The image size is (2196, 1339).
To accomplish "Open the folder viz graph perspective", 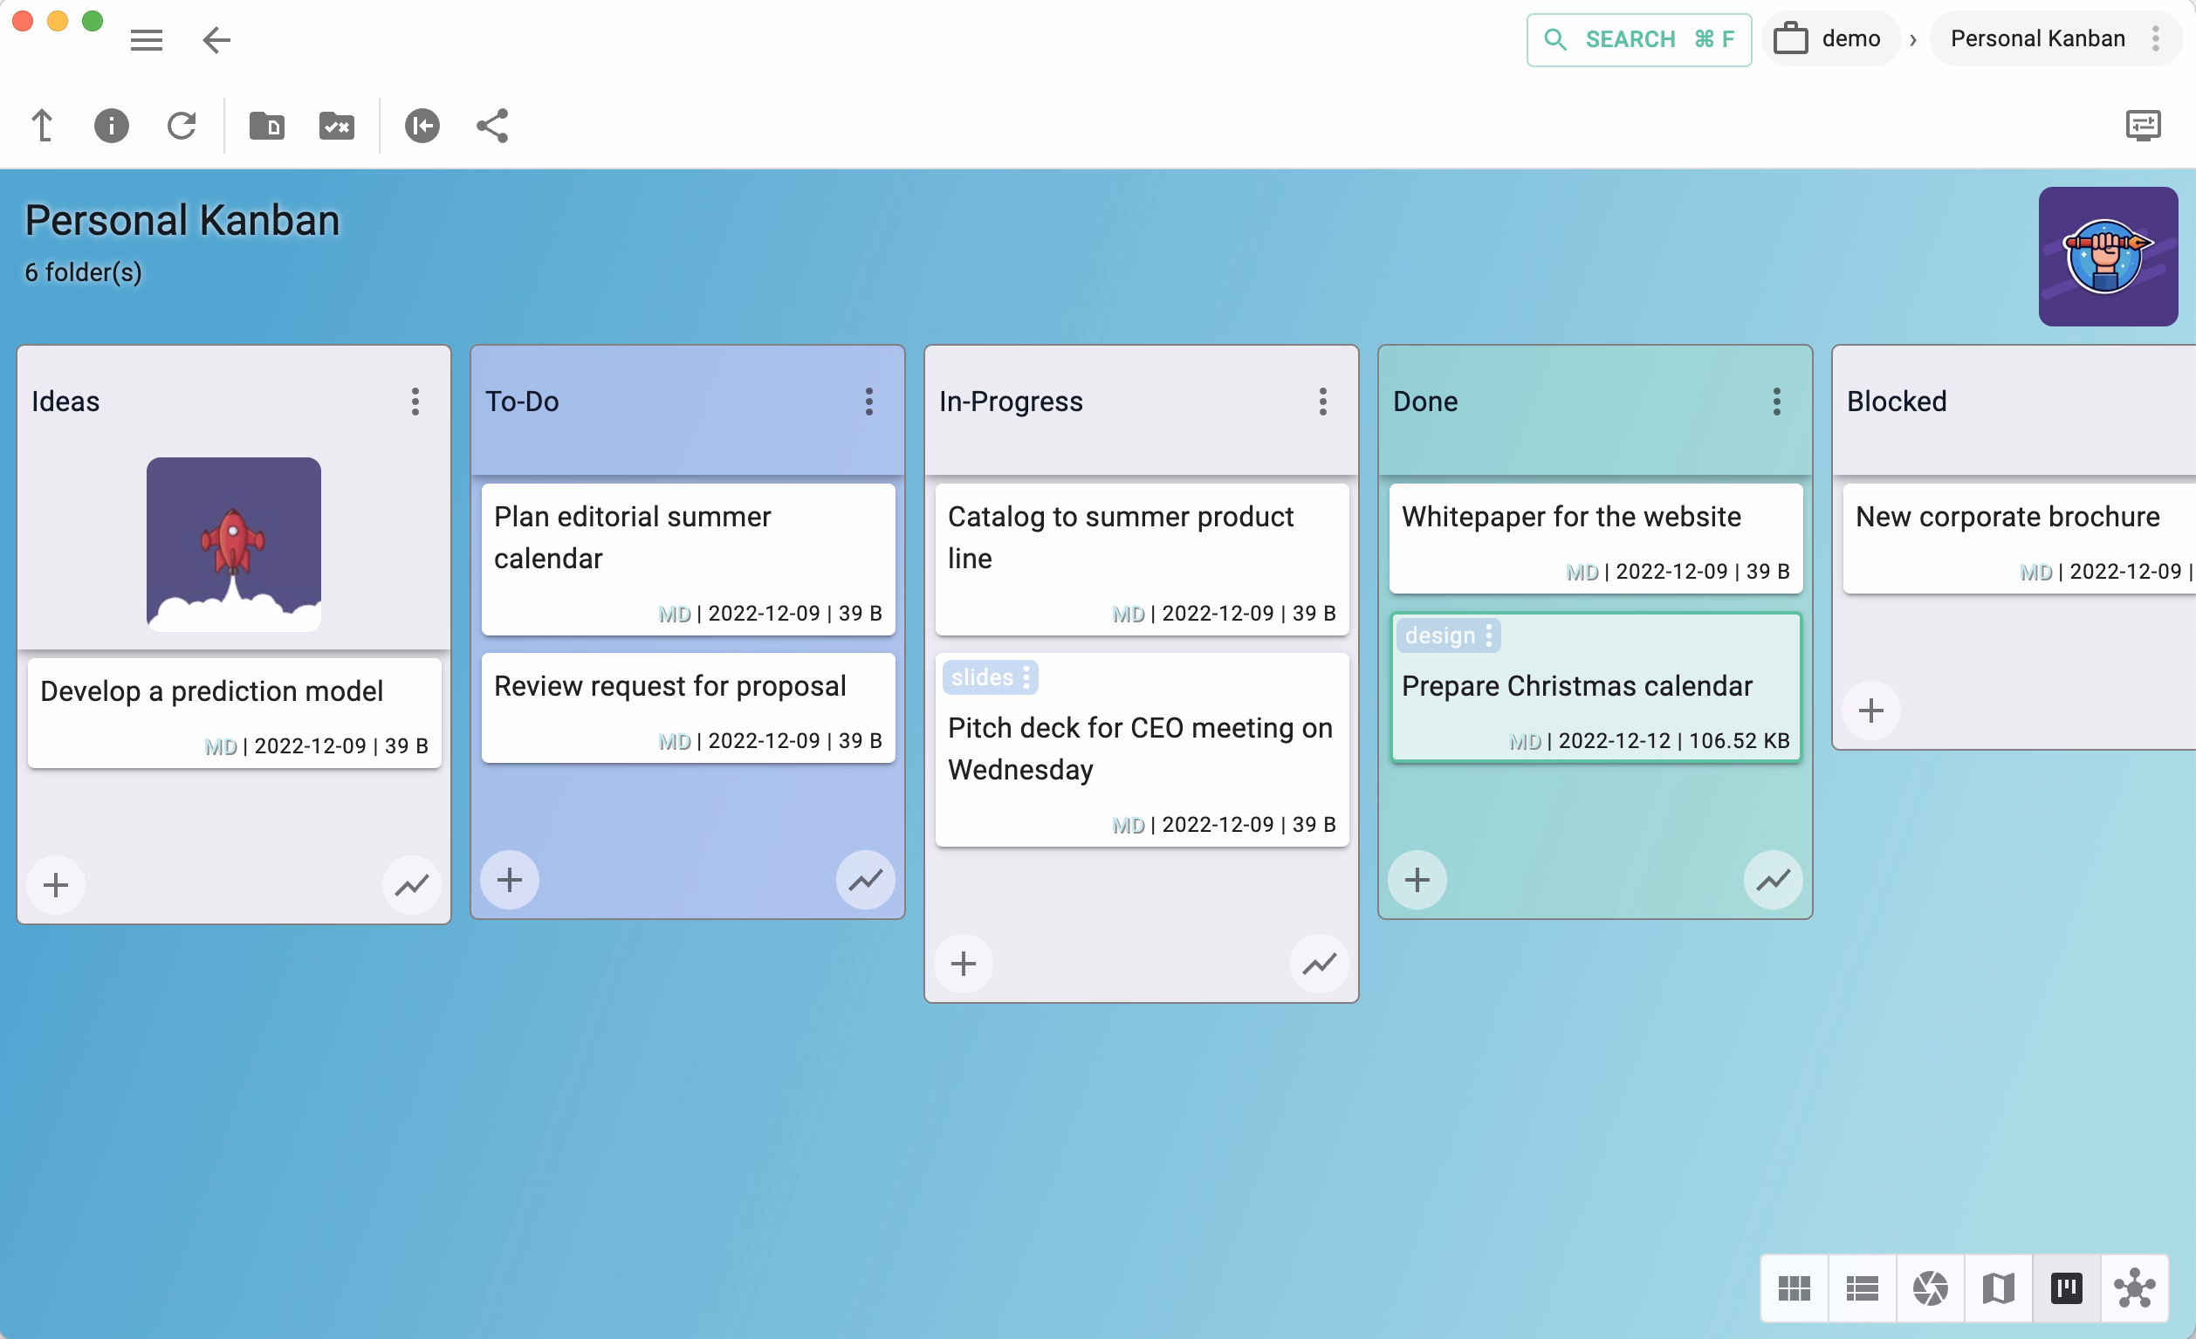I will [x=2135, y=1287].
